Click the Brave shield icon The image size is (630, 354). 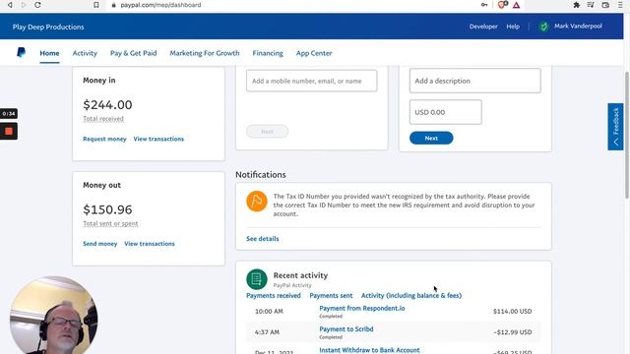(502, 5)
